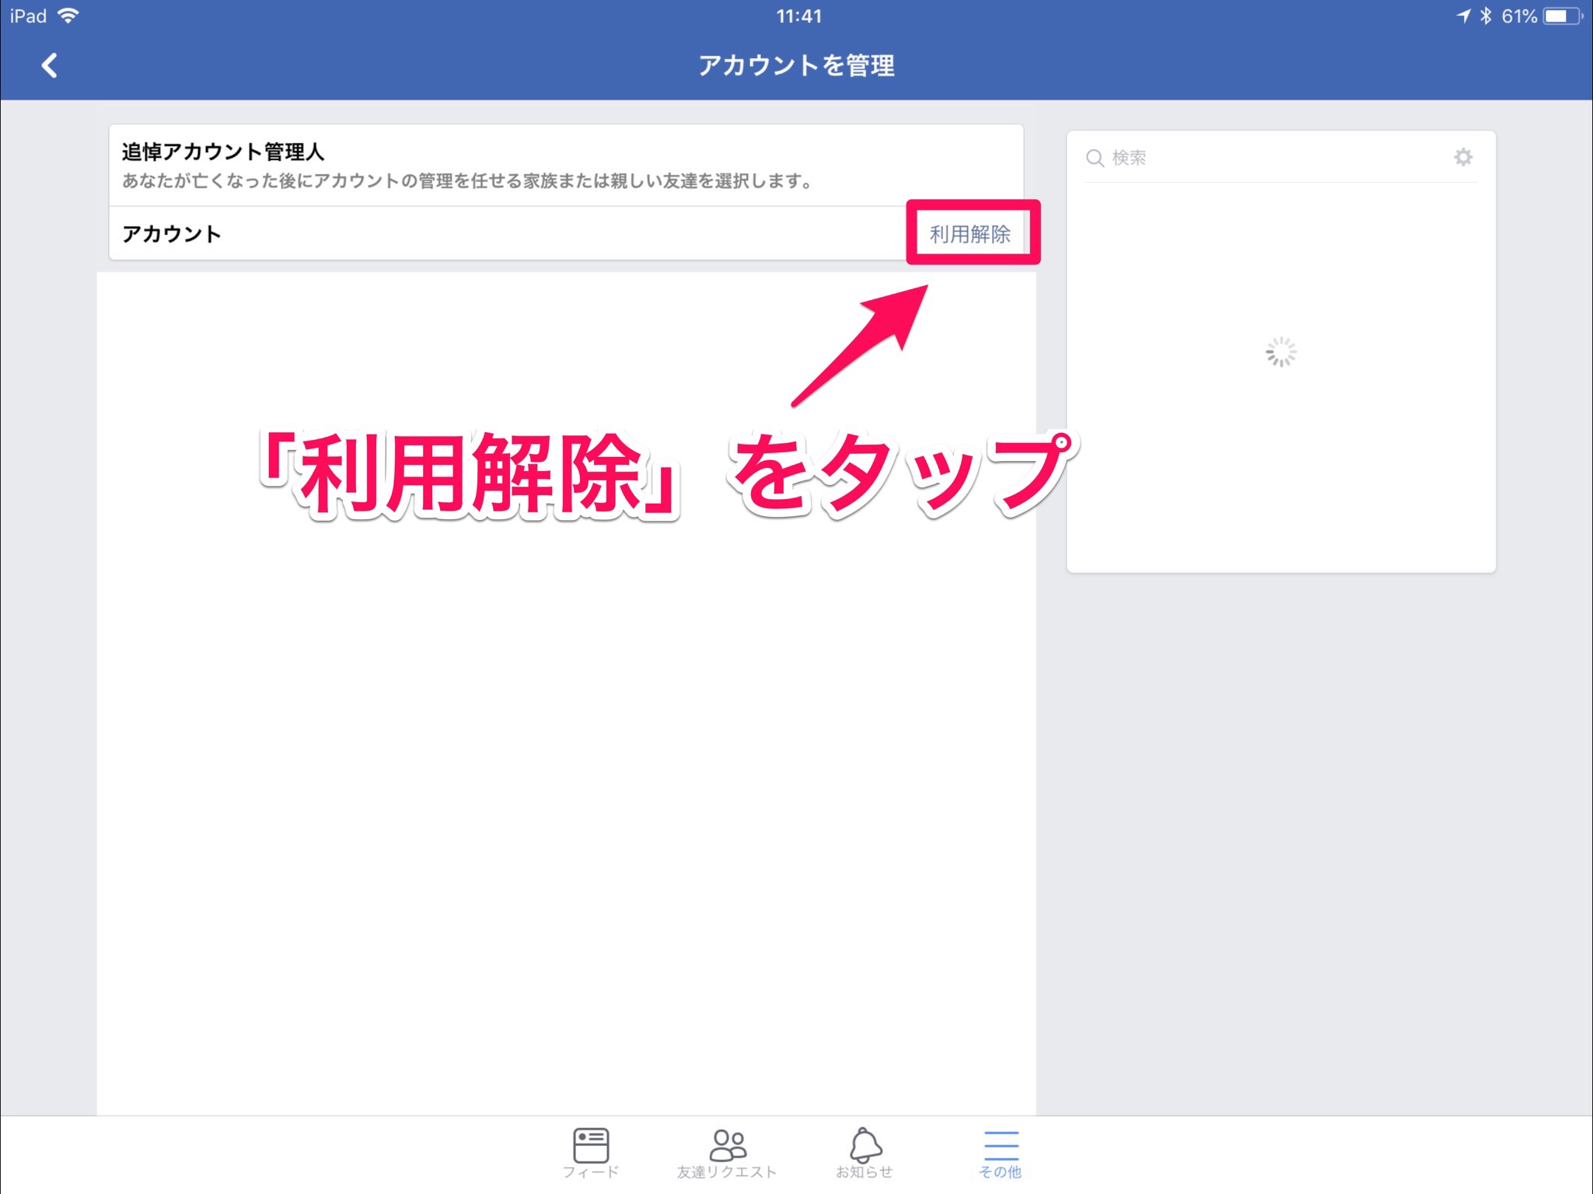
Task: Tap the location services arrow icon
Action: (1464, 16)
